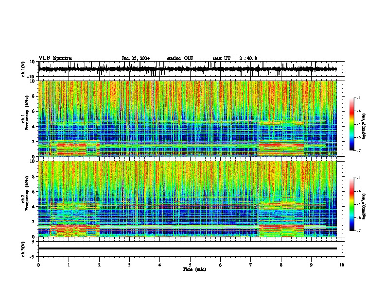Click the ch.2 spectrogram panel
This screenshot has height=297, width=385.
[x=188, y=199]
